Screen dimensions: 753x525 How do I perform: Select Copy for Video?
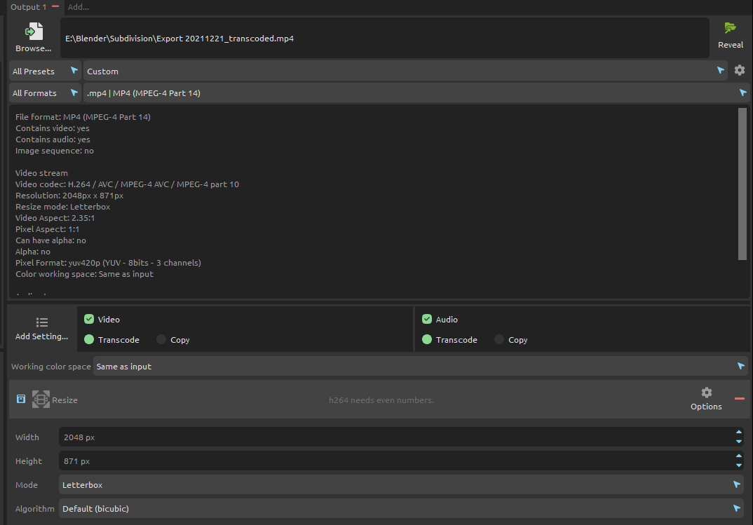[161, 340]
